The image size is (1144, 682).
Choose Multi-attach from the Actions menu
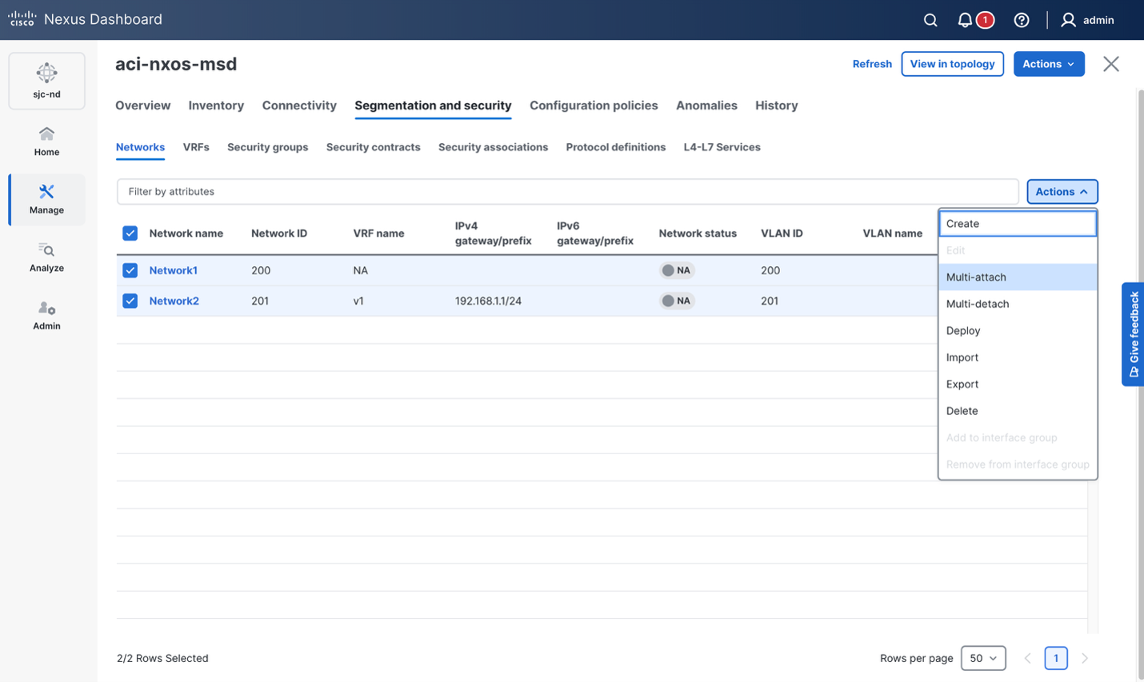click(x=1018, y=277)
